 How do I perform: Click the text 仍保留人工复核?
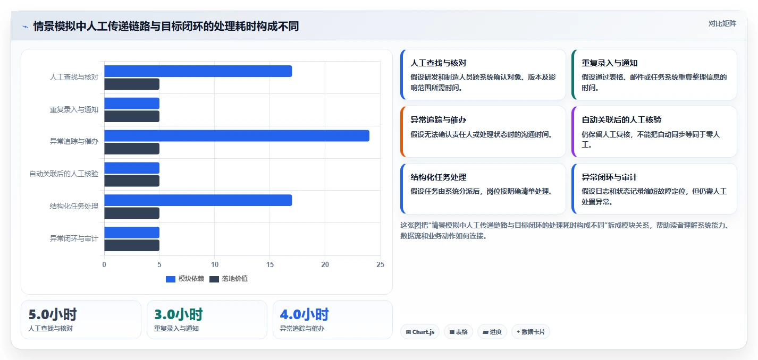pos(651,140)
